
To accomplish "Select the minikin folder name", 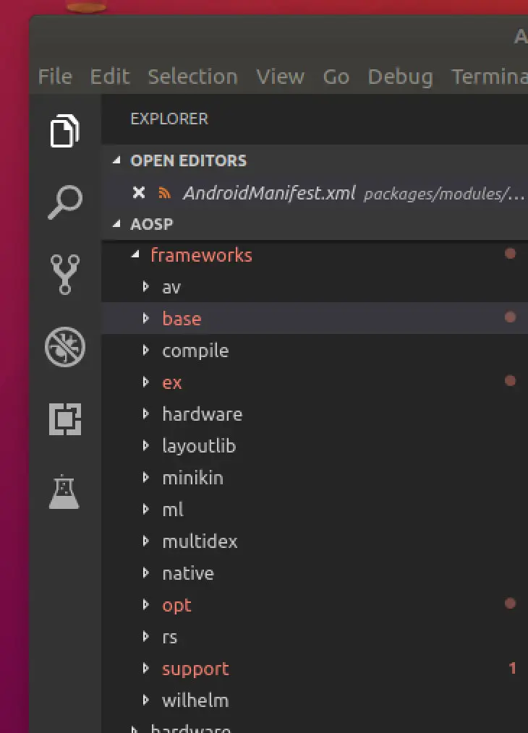I will [x=192, y=478].
